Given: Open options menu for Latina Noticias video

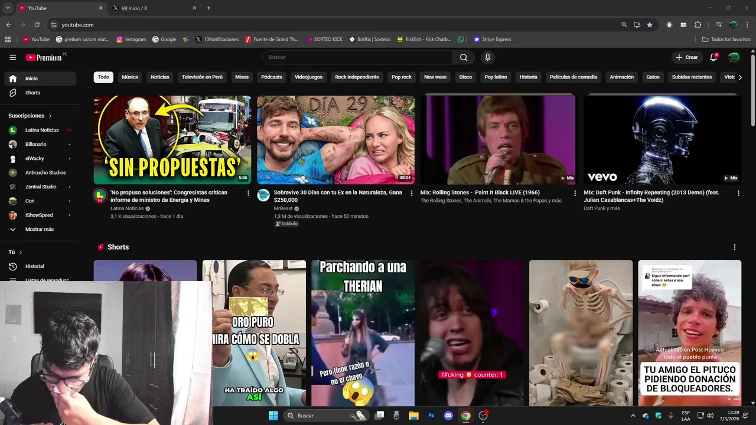Looking at the screenshot, I should tap(248, 193).
